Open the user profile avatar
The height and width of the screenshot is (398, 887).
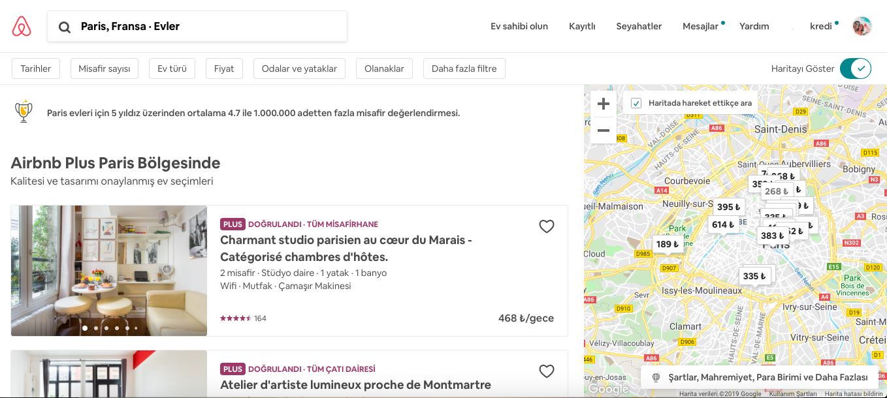862,26
